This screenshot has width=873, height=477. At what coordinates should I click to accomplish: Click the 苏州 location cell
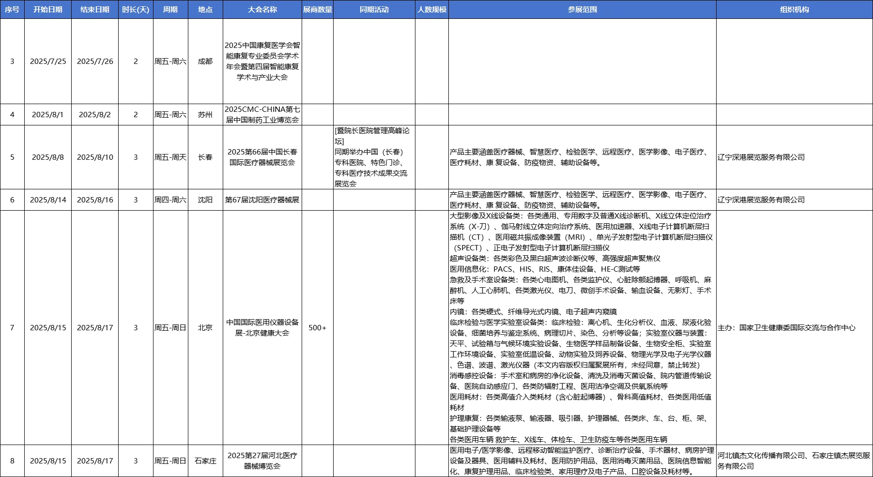tap(205, 115)
